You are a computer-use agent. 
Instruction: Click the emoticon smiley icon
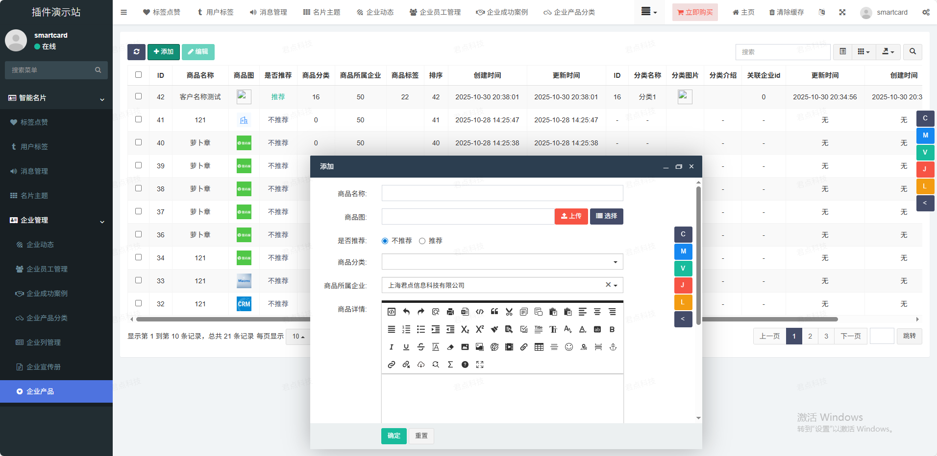(x=568, y=347)
